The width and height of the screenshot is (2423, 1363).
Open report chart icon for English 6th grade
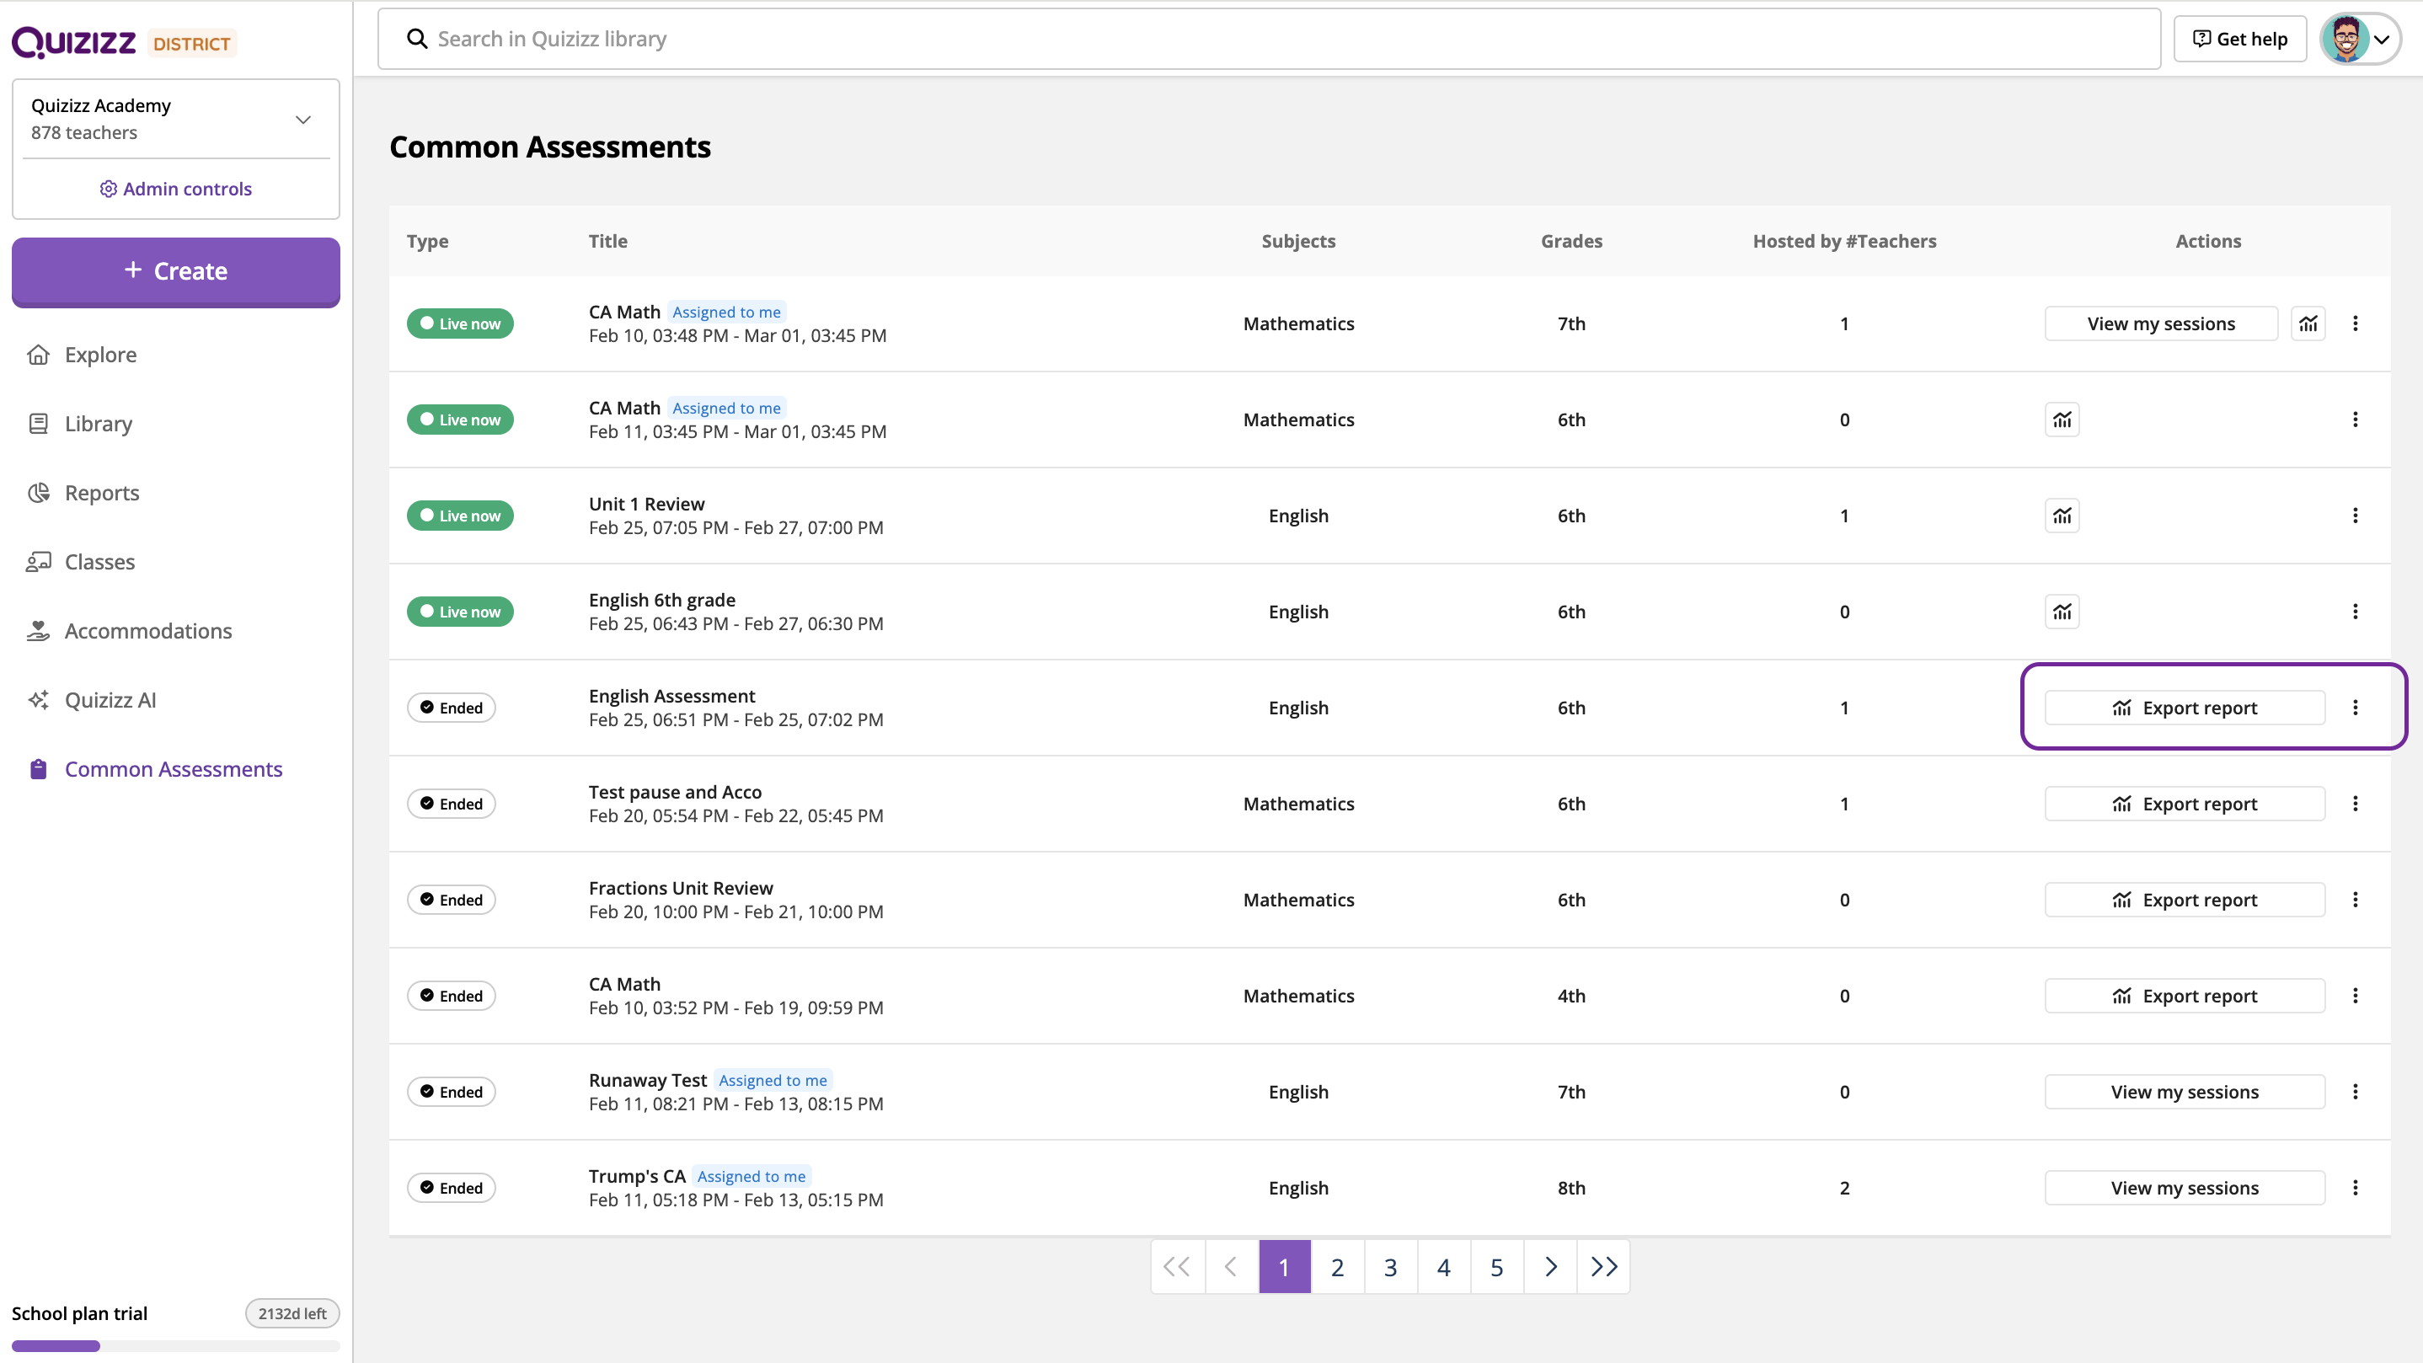click(2062, 612)
